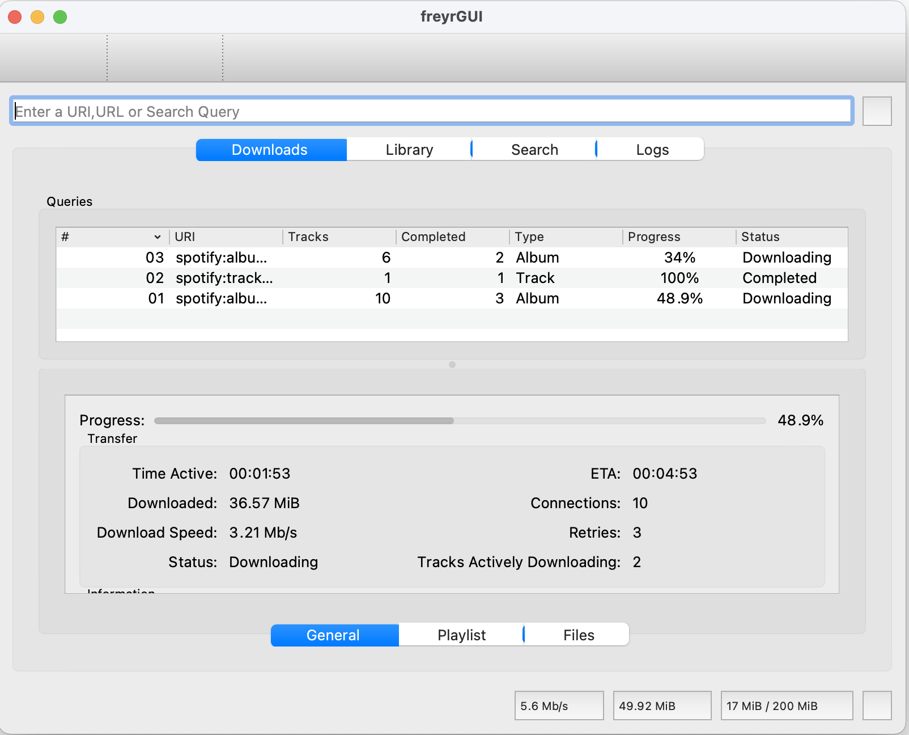Sort the table by the Progress column

click(655, 236)
